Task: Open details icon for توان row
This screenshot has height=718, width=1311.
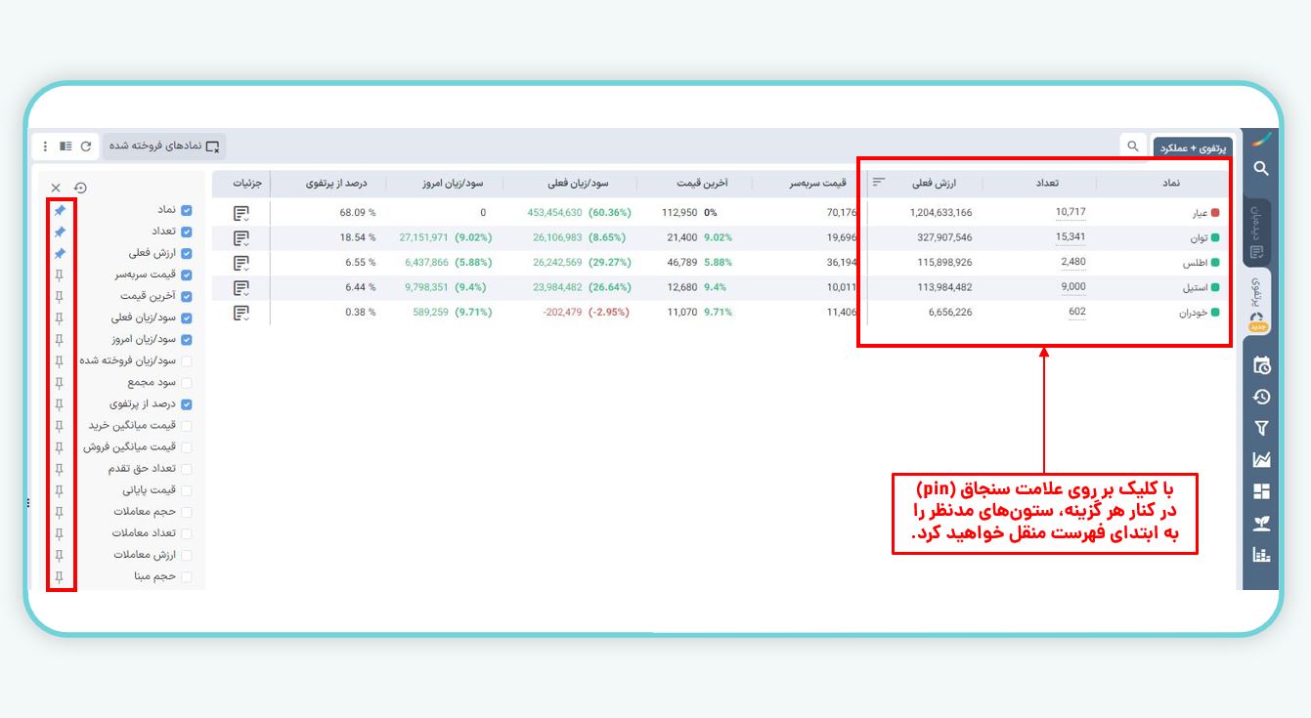Action: 240,237
